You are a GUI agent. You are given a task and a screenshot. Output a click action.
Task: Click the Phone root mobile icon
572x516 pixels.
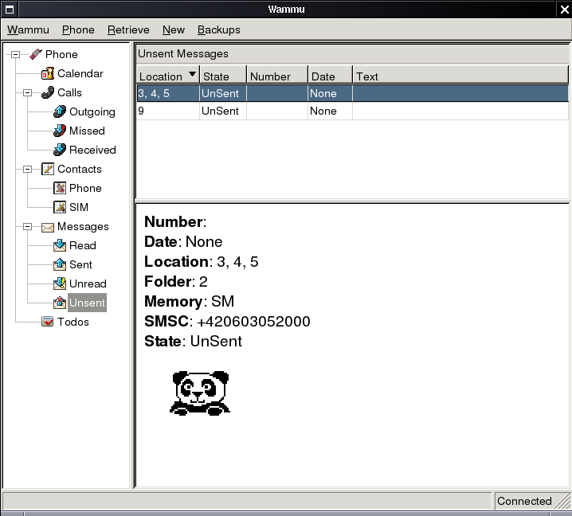35,54
